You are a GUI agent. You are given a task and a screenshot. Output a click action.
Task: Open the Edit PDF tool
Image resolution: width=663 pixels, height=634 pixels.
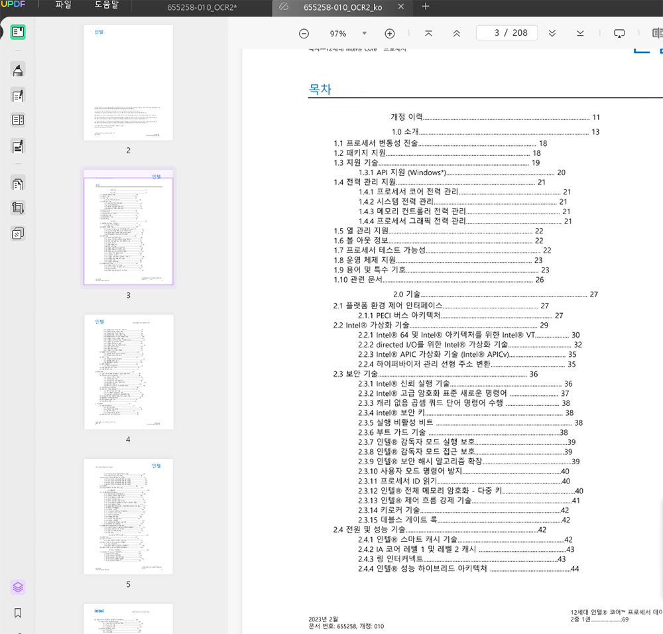pyautogui.click(x=18, y=95)
